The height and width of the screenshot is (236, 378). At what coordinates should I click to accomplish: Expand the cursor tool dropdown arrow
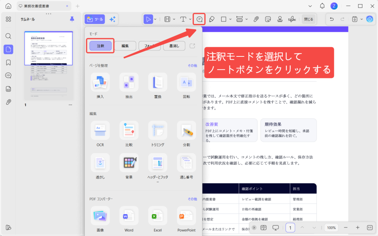[155, 19]
